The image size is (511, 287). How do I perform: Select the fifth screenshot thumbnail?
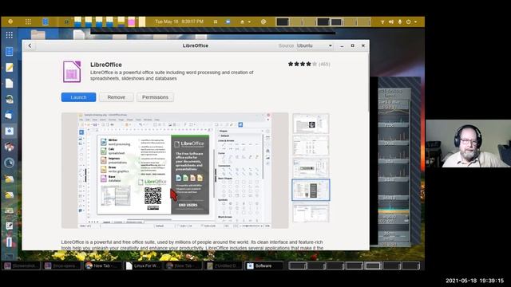point(311,213)
